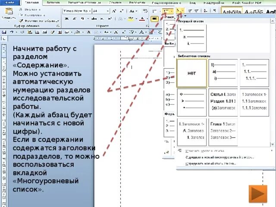The image size is (276, 207).
Task: Click Cut (Вырезать) in the clipboard group
Action: click(x=30, y=9)
